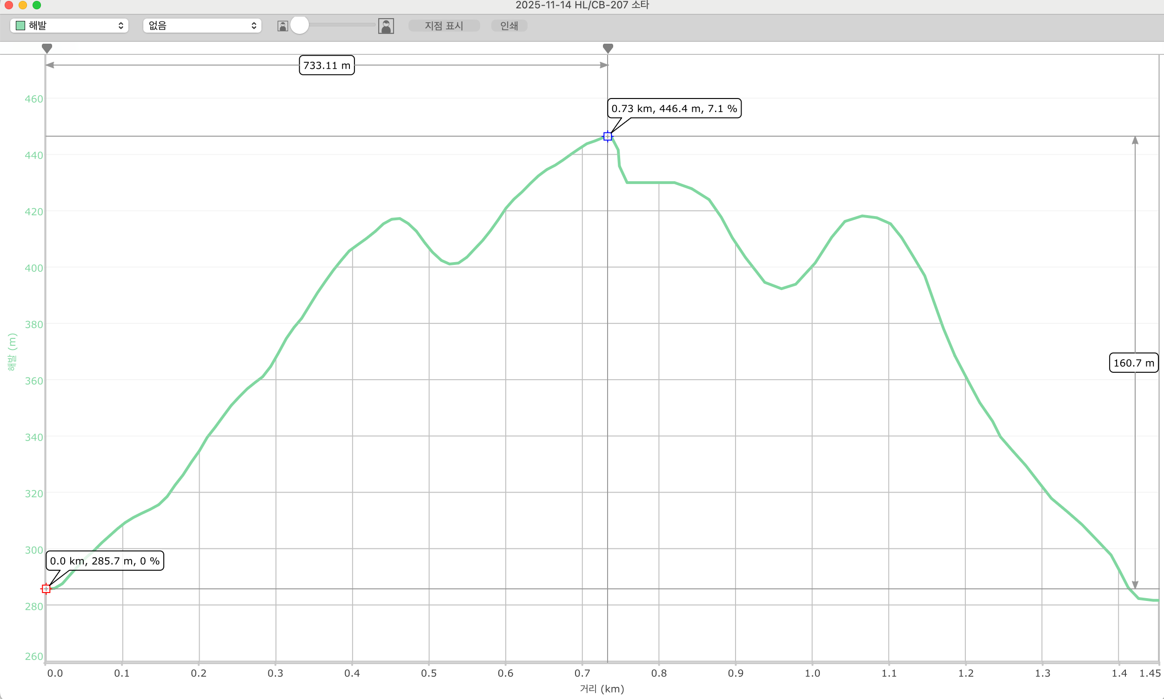Click the left selection handle triangle
1164x699 pixels.
[x=47, y=48]
